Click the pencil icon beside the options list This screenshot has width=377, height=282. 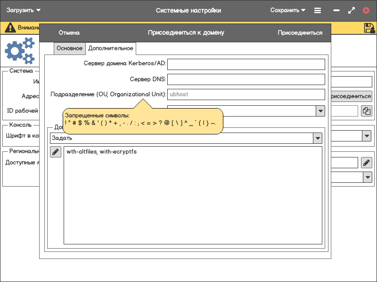[x=56, y=152]
